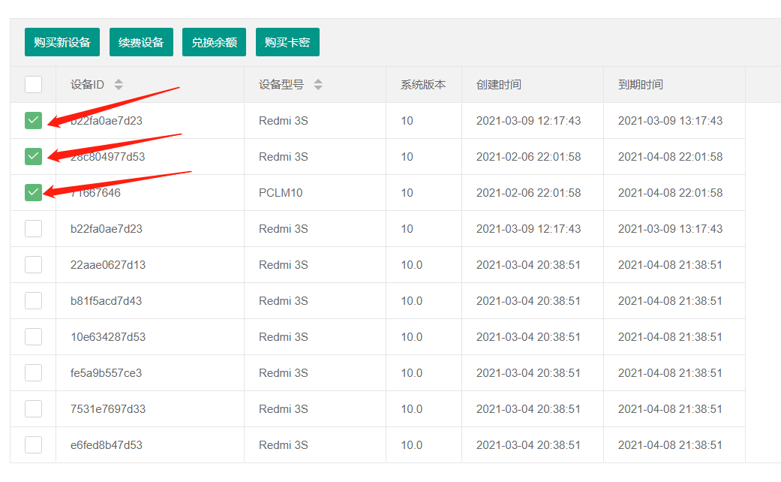Click version 10.0 in 22aae0627d13 row

(411, 265)
